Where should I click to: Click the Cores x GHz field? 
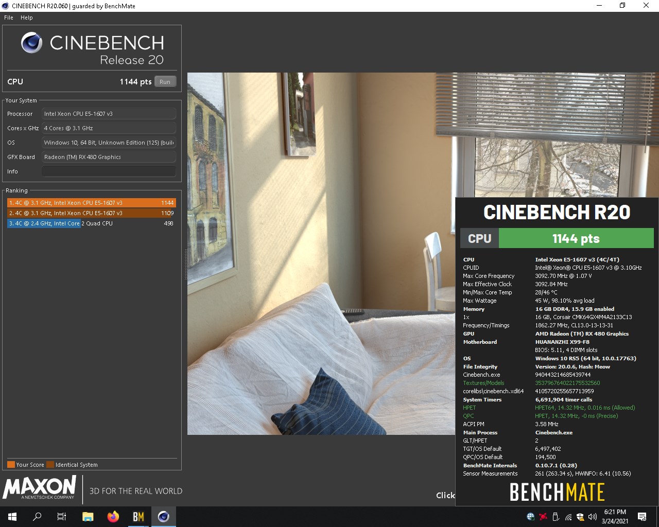pos(109,128)
